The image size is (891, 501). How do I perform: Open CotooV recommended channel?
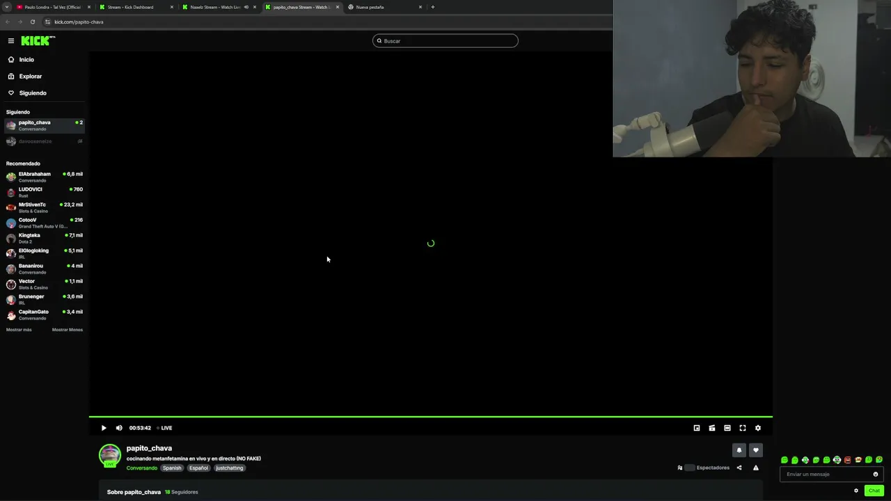point(44,223)
